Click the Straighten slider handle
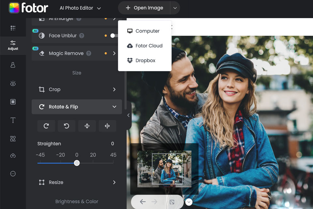 tap(77, 163)
